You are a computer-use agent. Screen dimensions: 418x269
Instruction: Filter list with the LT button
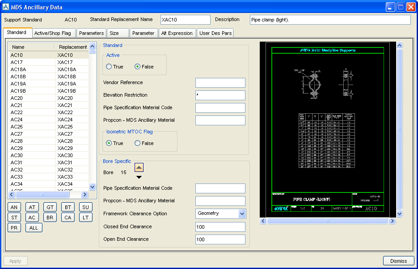[x=85, y=218]
